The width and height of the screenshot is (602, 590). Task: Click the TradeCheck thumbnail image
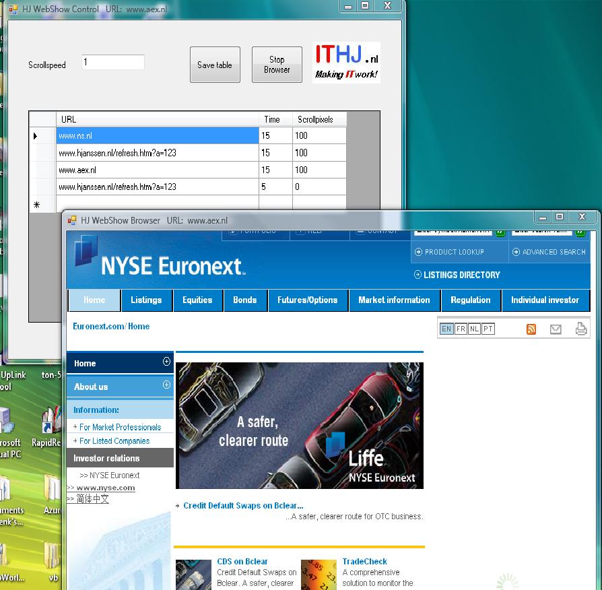[319, 575]
